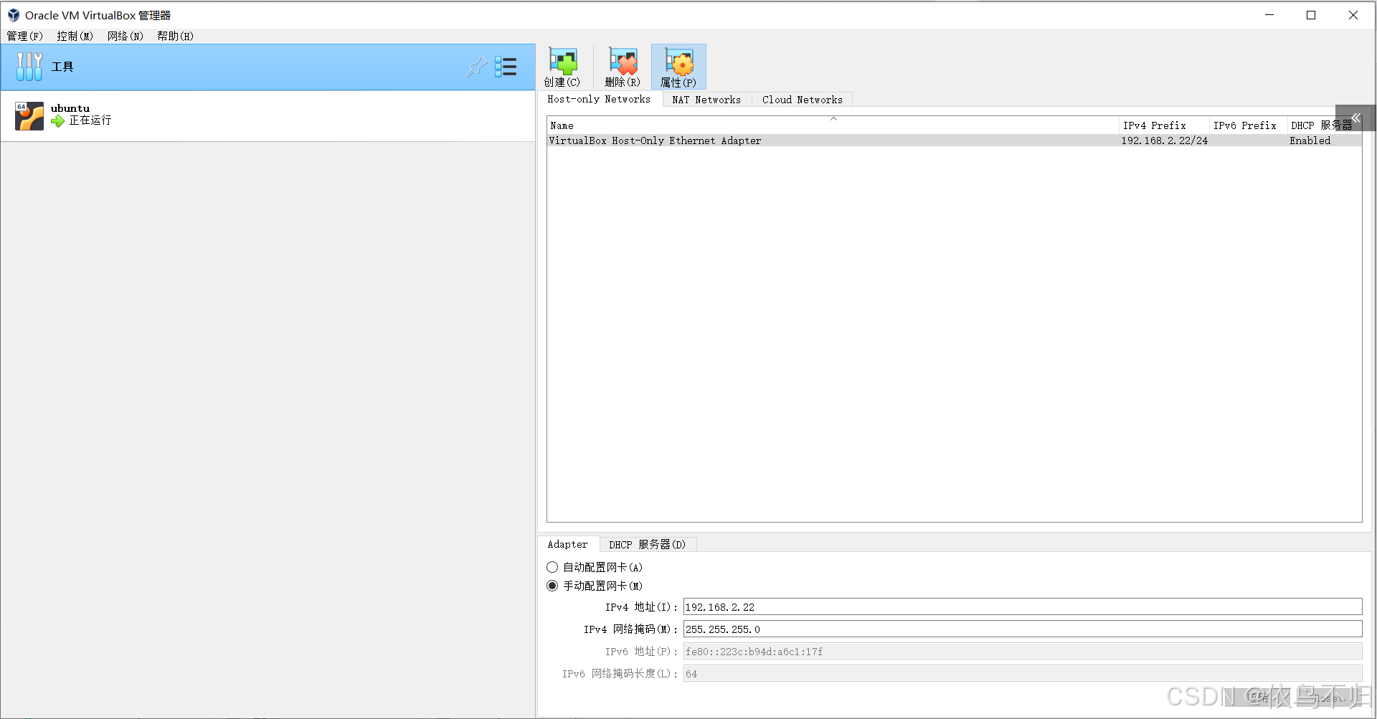The height and width of the screenshot is (719, 1377).
Task: Click the disabled IPv6 address field
Action: click(1023, 651)
